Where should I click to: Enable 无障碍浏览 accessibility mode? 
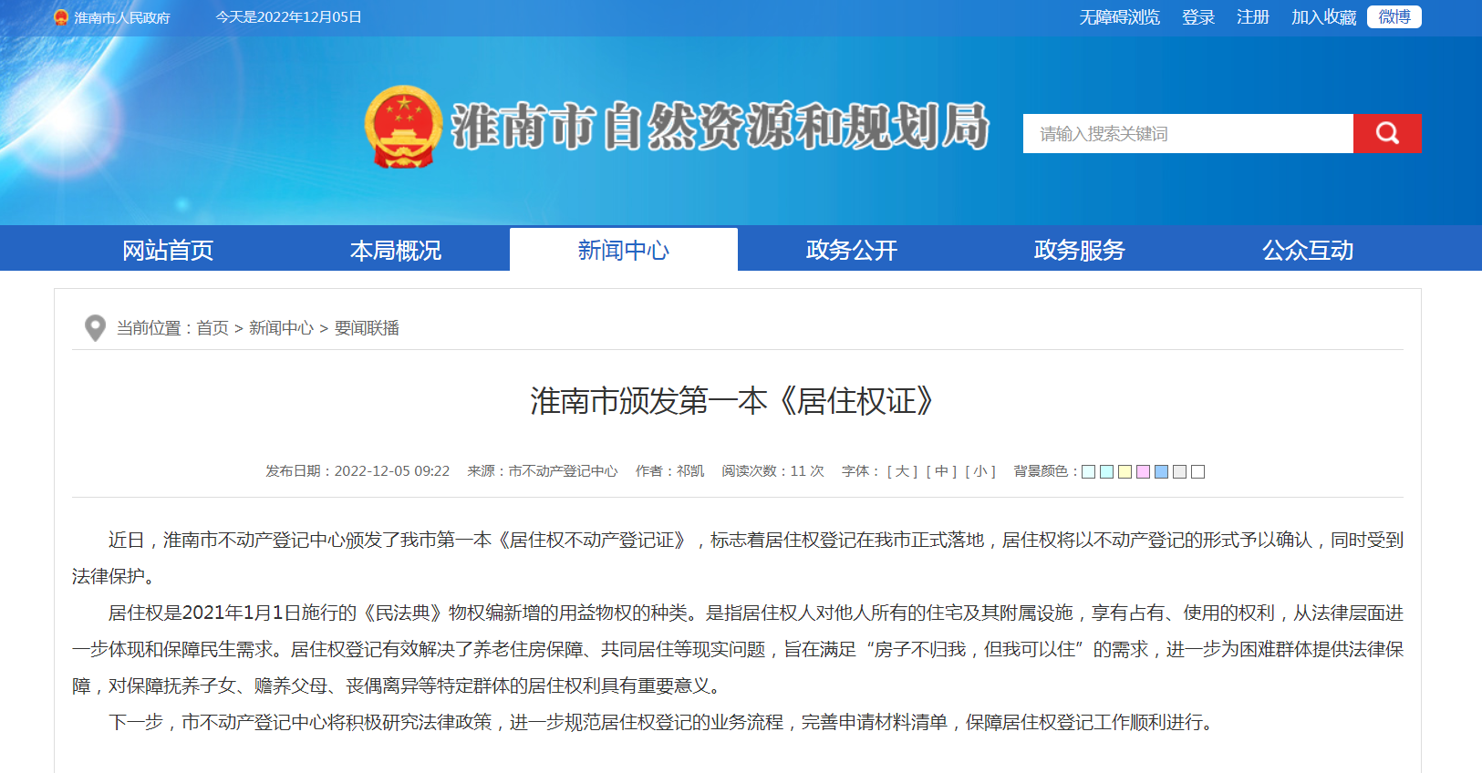tap(1119, 17)
